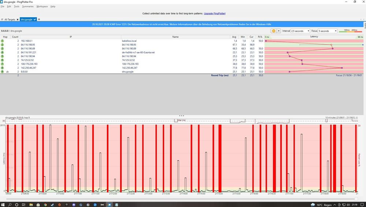
Task: Sort by the Hop column header
Action: tap(5, 37)
